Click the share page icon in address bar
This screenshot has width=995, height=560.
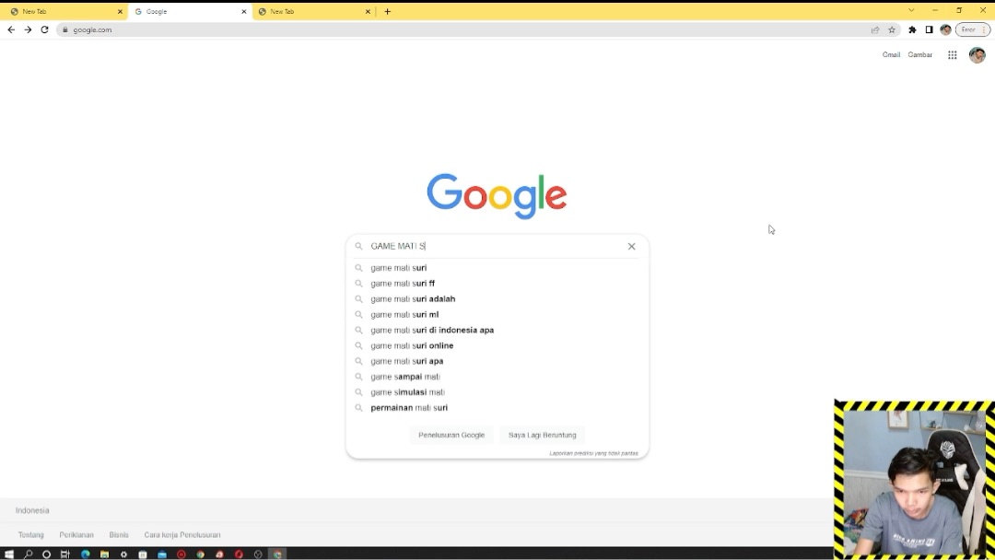(875, 29)
